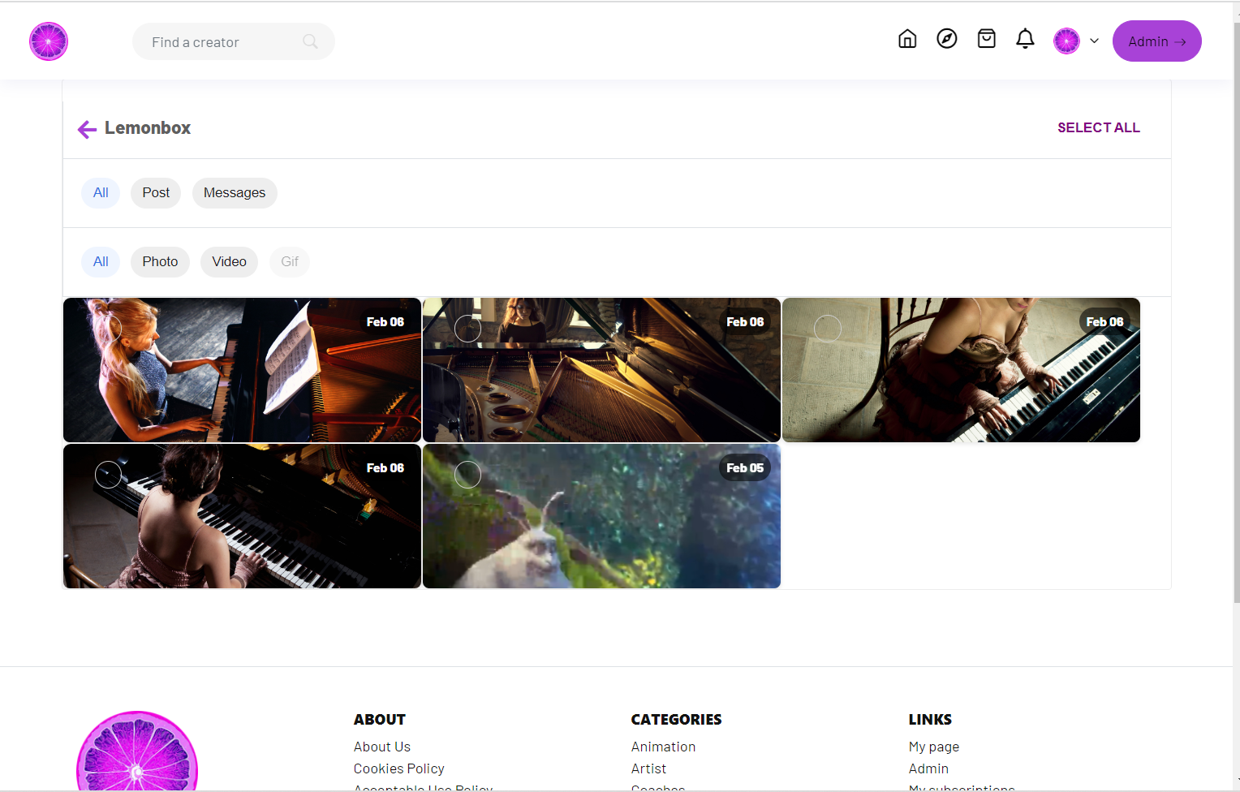The height and width of the screenshot is (792, 1240).
Task: Click the Lemonbox page title
Action: pyautogui.click(x=148, y=128)
